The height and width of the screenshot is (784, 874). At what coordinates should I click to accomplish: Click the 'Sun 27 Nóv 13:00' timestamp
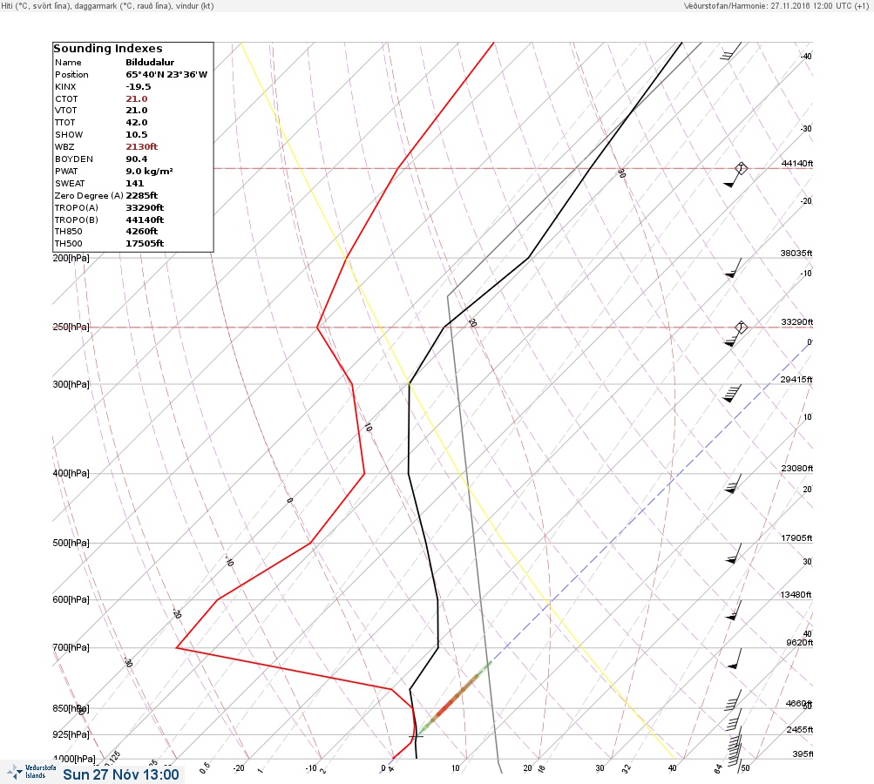click(x=121, y=774)
